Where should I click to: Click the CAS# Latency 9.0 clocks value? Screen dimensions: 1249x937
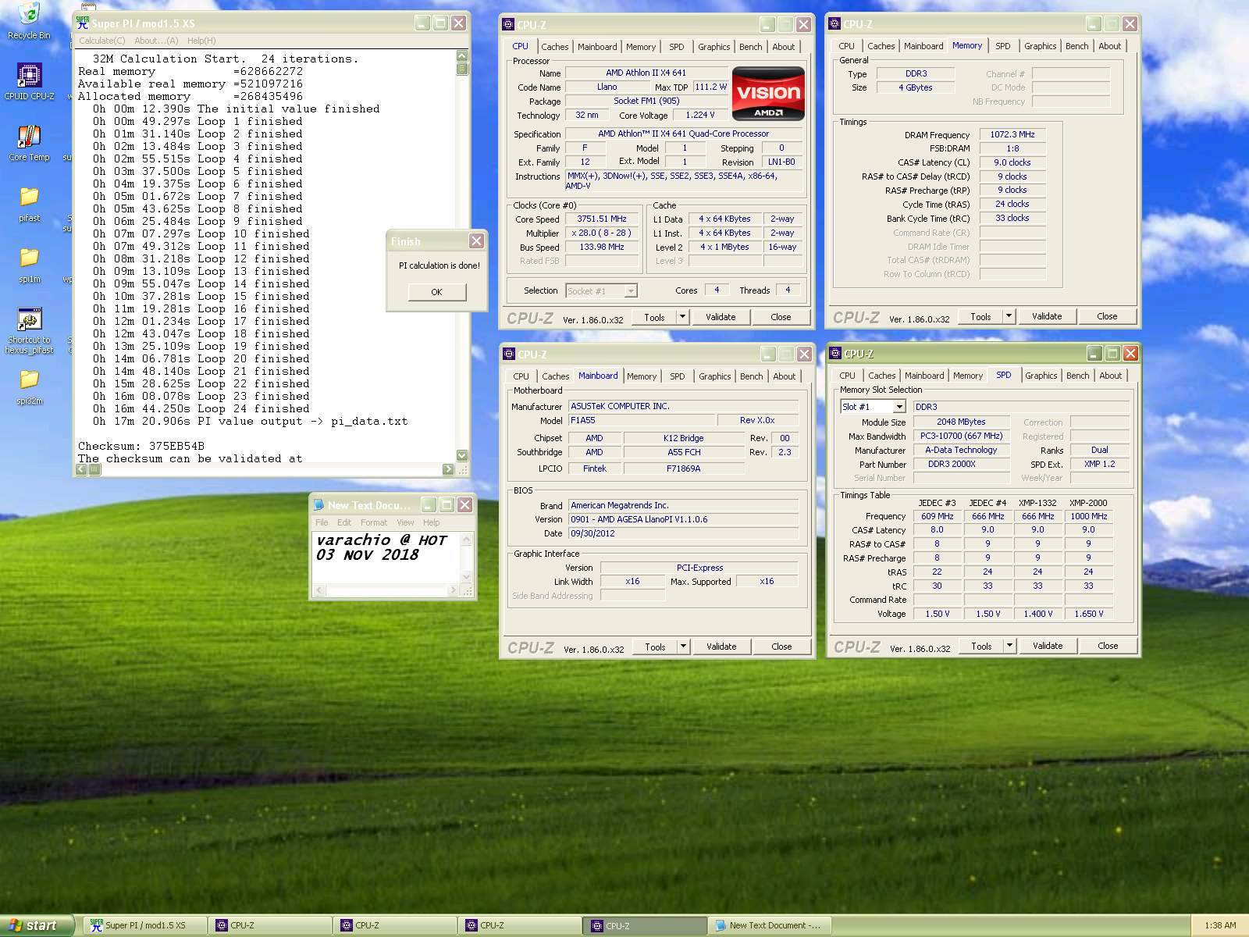click(x=1012, y=162)
